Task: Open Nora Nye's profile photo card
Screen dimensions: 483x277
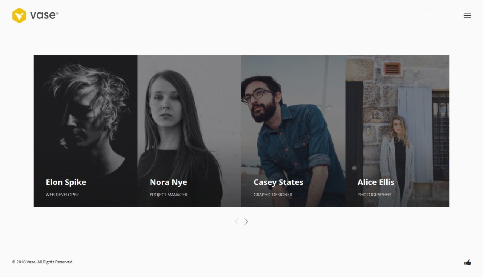Action: point(189,131)
